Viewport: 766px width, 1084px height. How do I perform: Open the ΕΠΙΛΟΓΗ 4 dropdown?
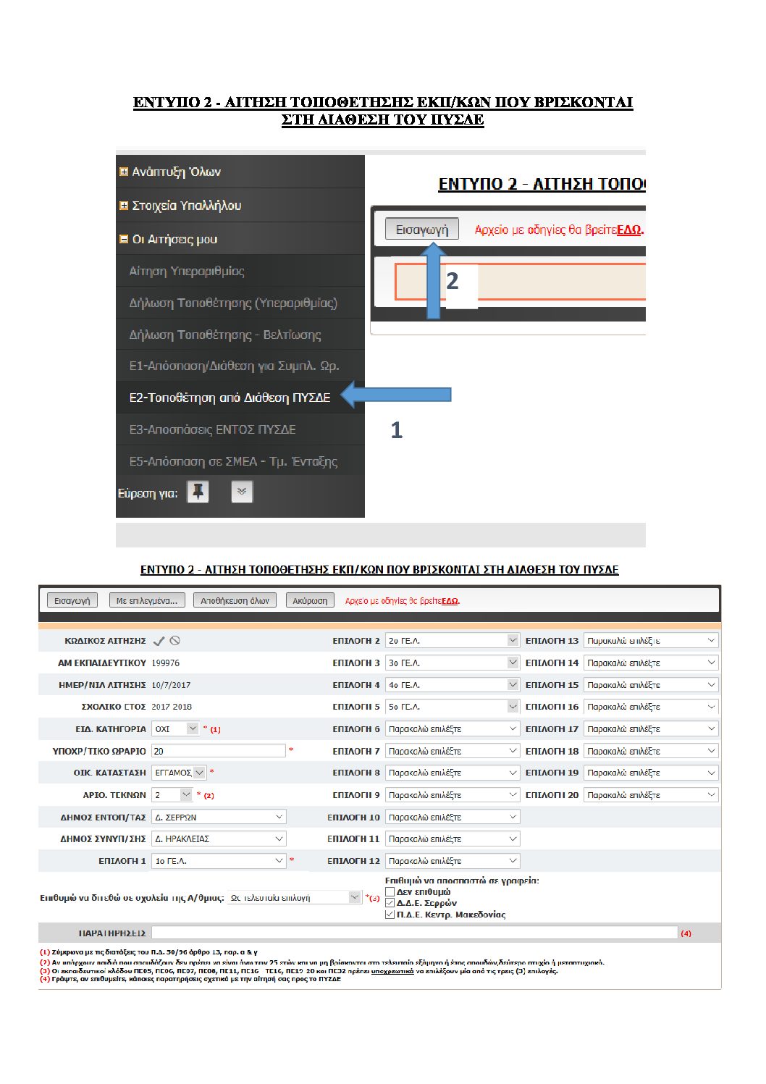point(453,684)
